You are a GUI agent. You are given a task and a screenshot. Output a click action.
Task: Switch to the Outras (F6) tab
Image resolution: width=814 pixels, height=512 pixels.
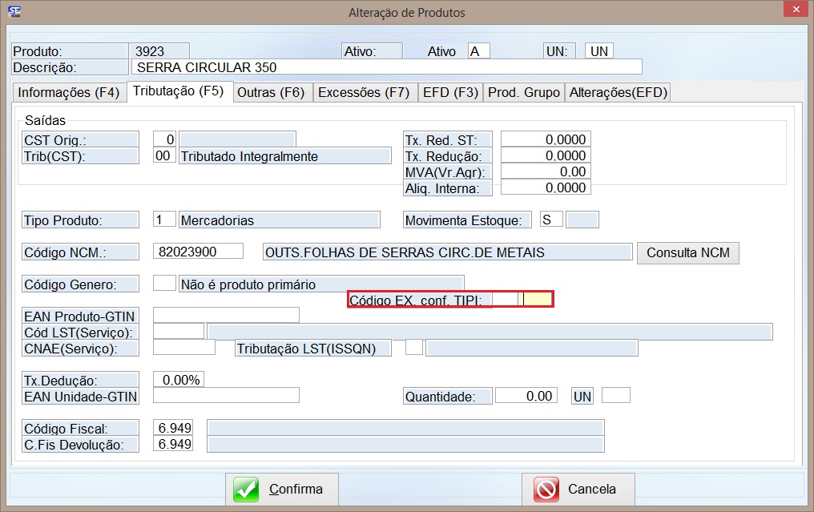(x=271, y=92)
